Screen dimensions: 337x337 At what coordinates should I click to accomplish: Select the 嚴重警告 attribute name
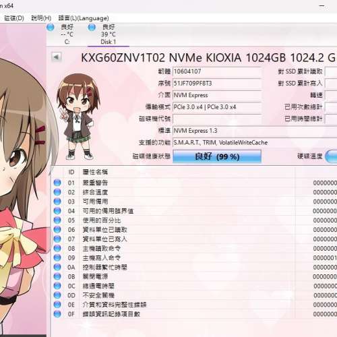pos(95,183)
